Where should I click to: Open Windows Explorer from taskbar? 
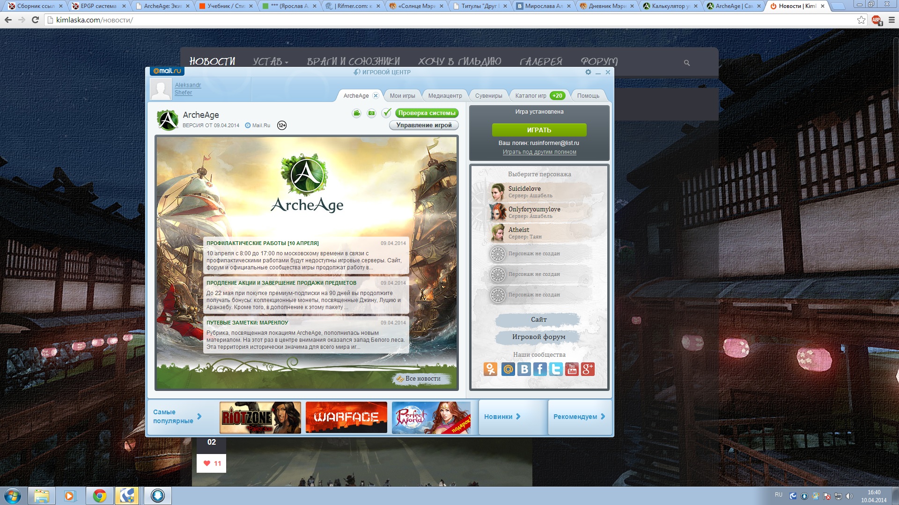(41, 496)
